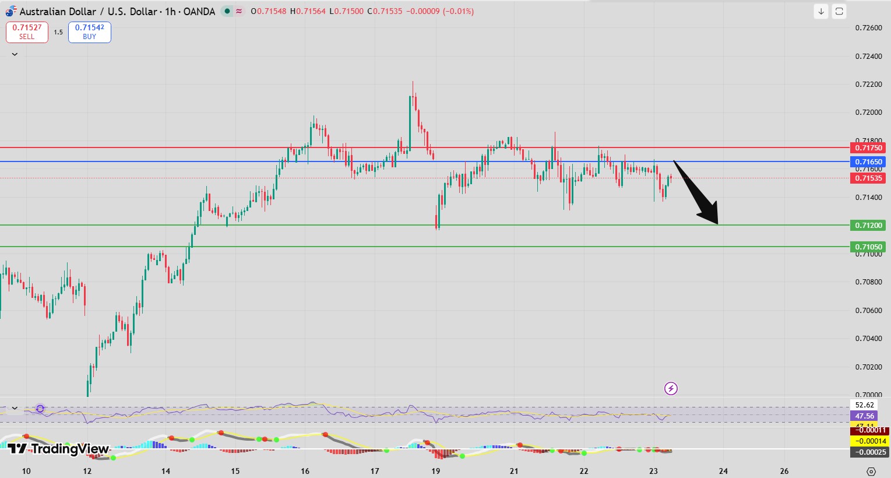Click the 47.56 RSI value label
This screenshot has width=891, height=478.
864,416
